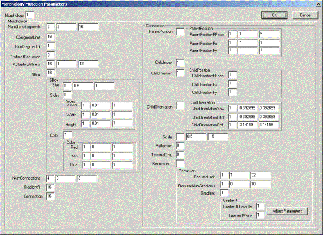Select the RecurseLimit maximum field showing 32
323x235 pixels.
[260, 176]
